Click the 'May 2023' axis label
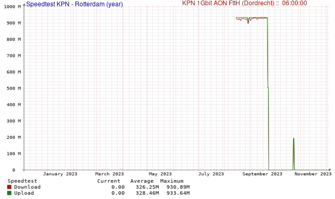The image size is (335, 199). [160, 174]
